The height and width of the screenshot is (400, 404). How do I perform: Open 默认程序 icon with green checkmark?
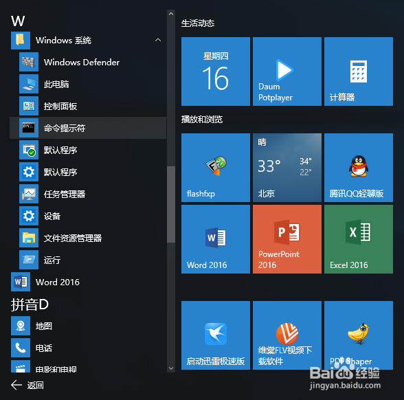tap(29, 150)
